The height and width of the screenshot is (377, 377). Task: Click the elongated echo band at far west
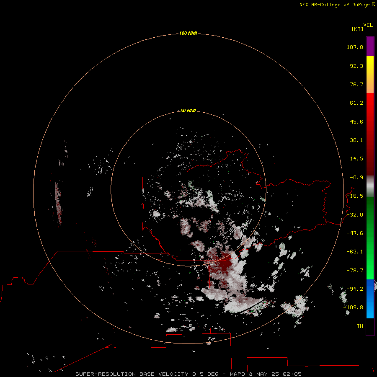pos(58,203)
